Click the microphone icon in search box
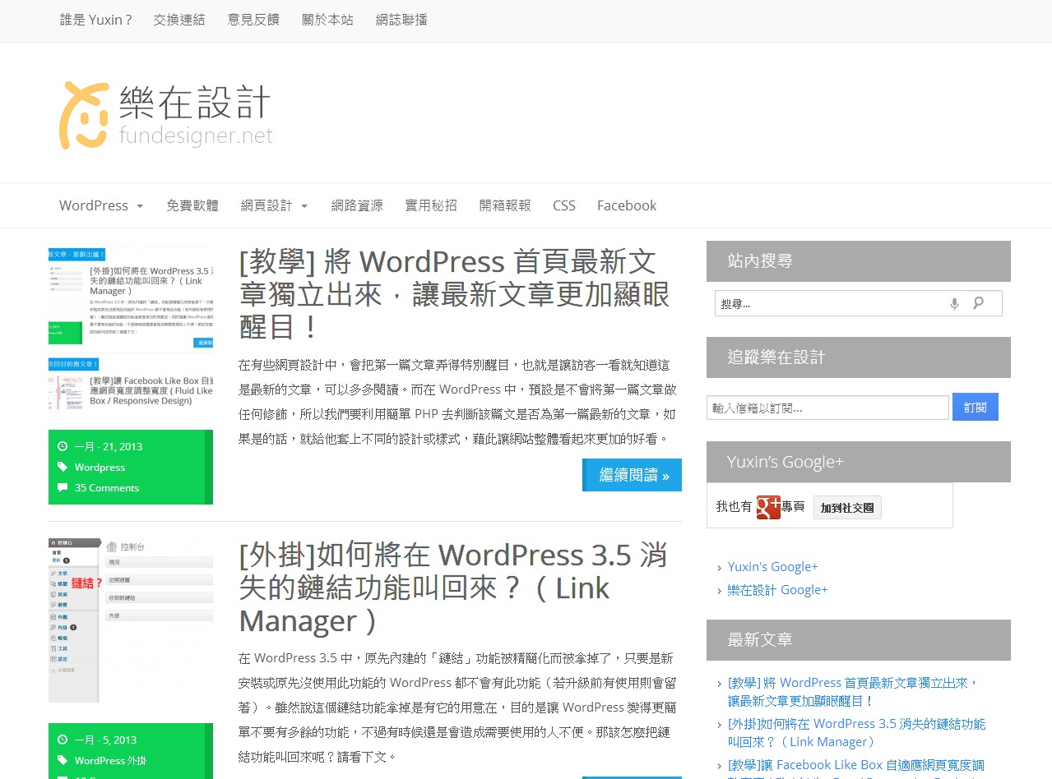Viewport: 1052px width, 779px height. tap(954, 303)
